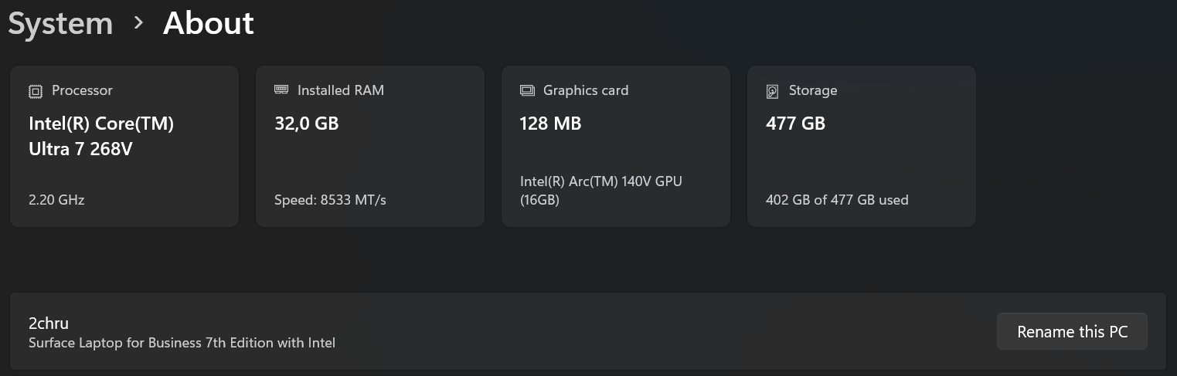Select the About page title
1177x376 pixels.
(209, 23)
